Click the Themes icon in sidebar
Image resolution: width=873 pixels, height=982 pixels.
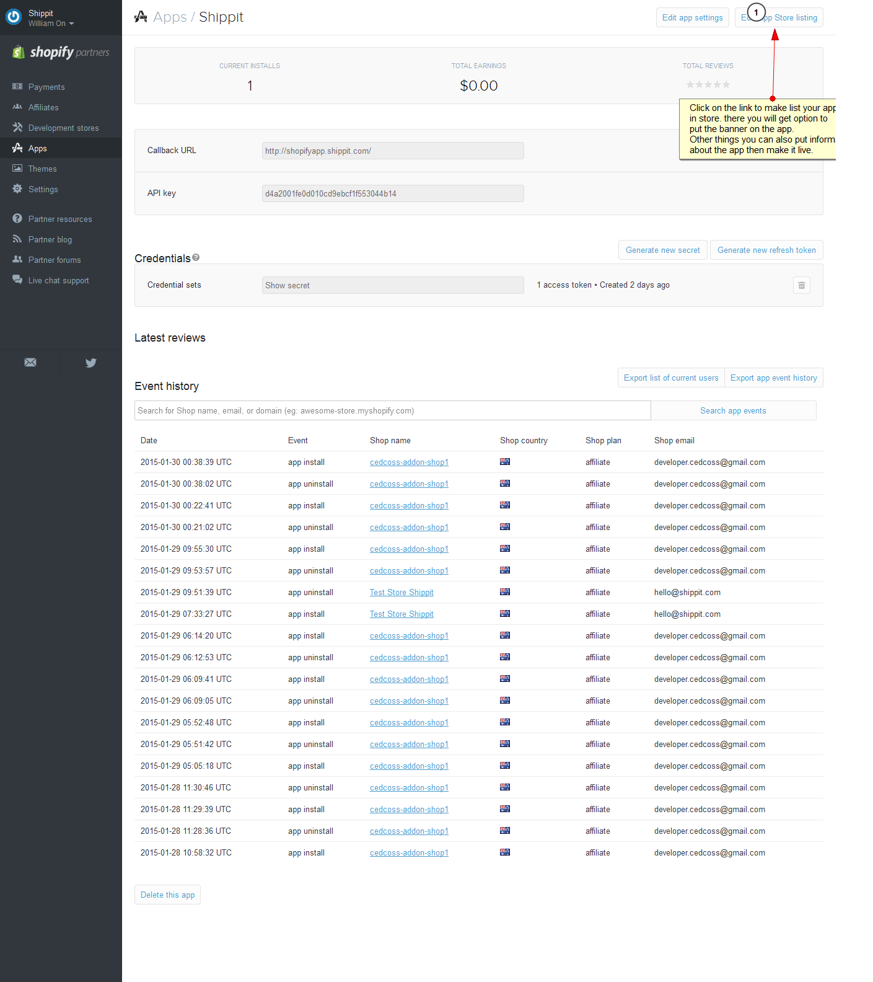17,169
